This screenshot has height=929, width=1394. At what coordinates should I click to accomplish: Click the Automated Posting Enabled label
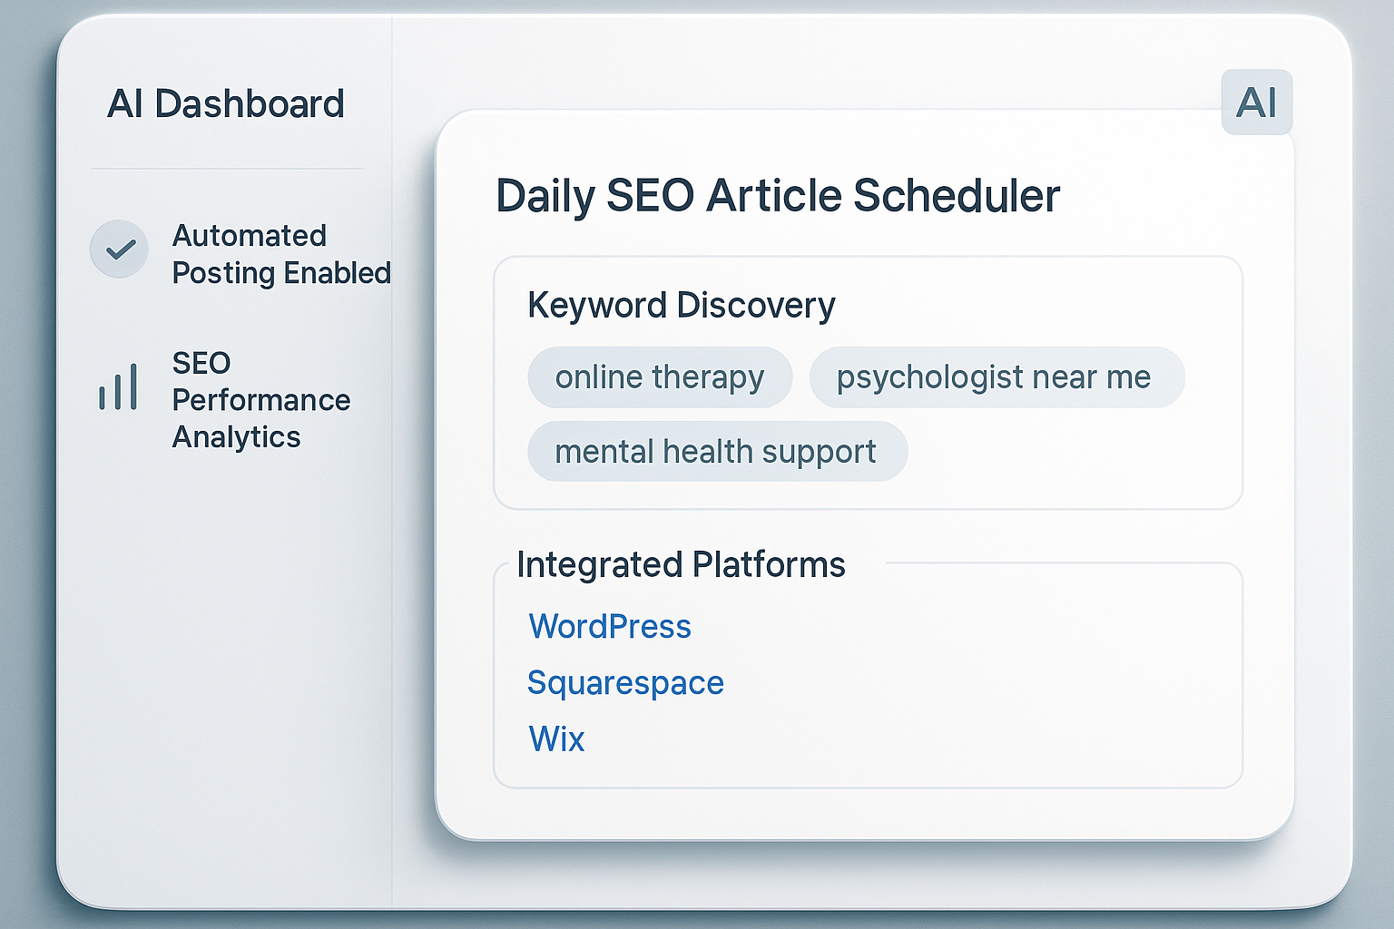click(x=281, y=254)
